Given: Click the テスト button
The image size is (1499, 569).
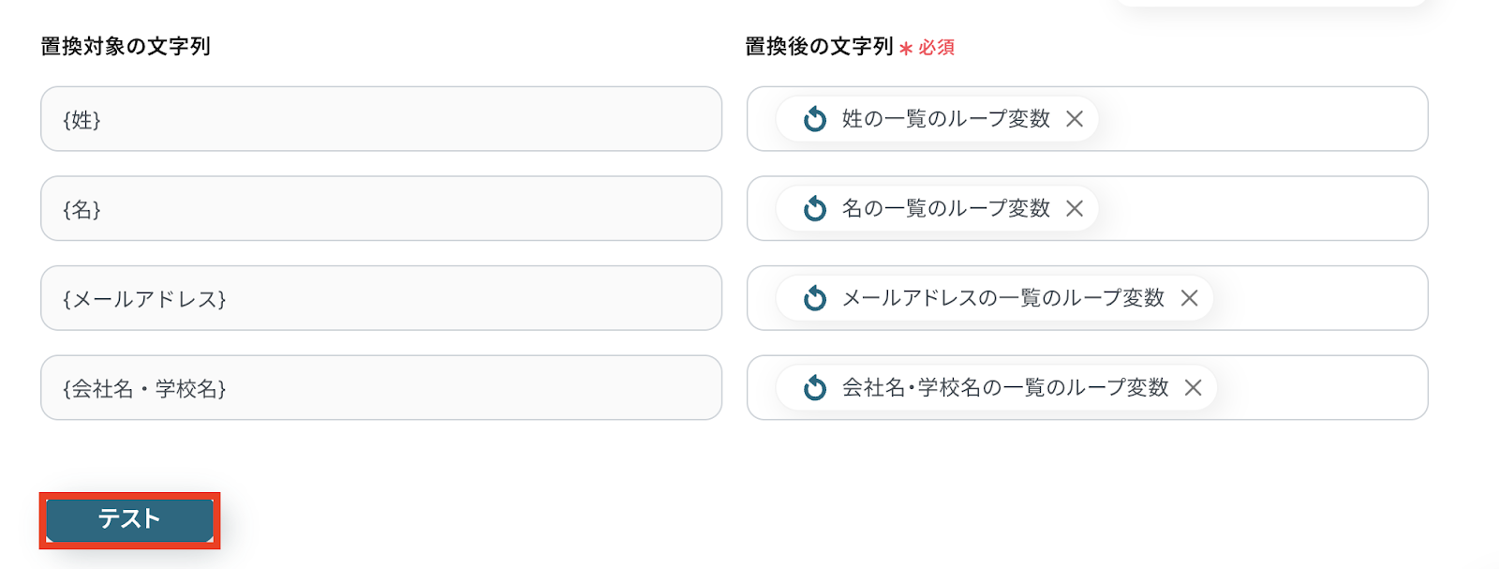Looking at the screenshot, I should click(129, 520).
